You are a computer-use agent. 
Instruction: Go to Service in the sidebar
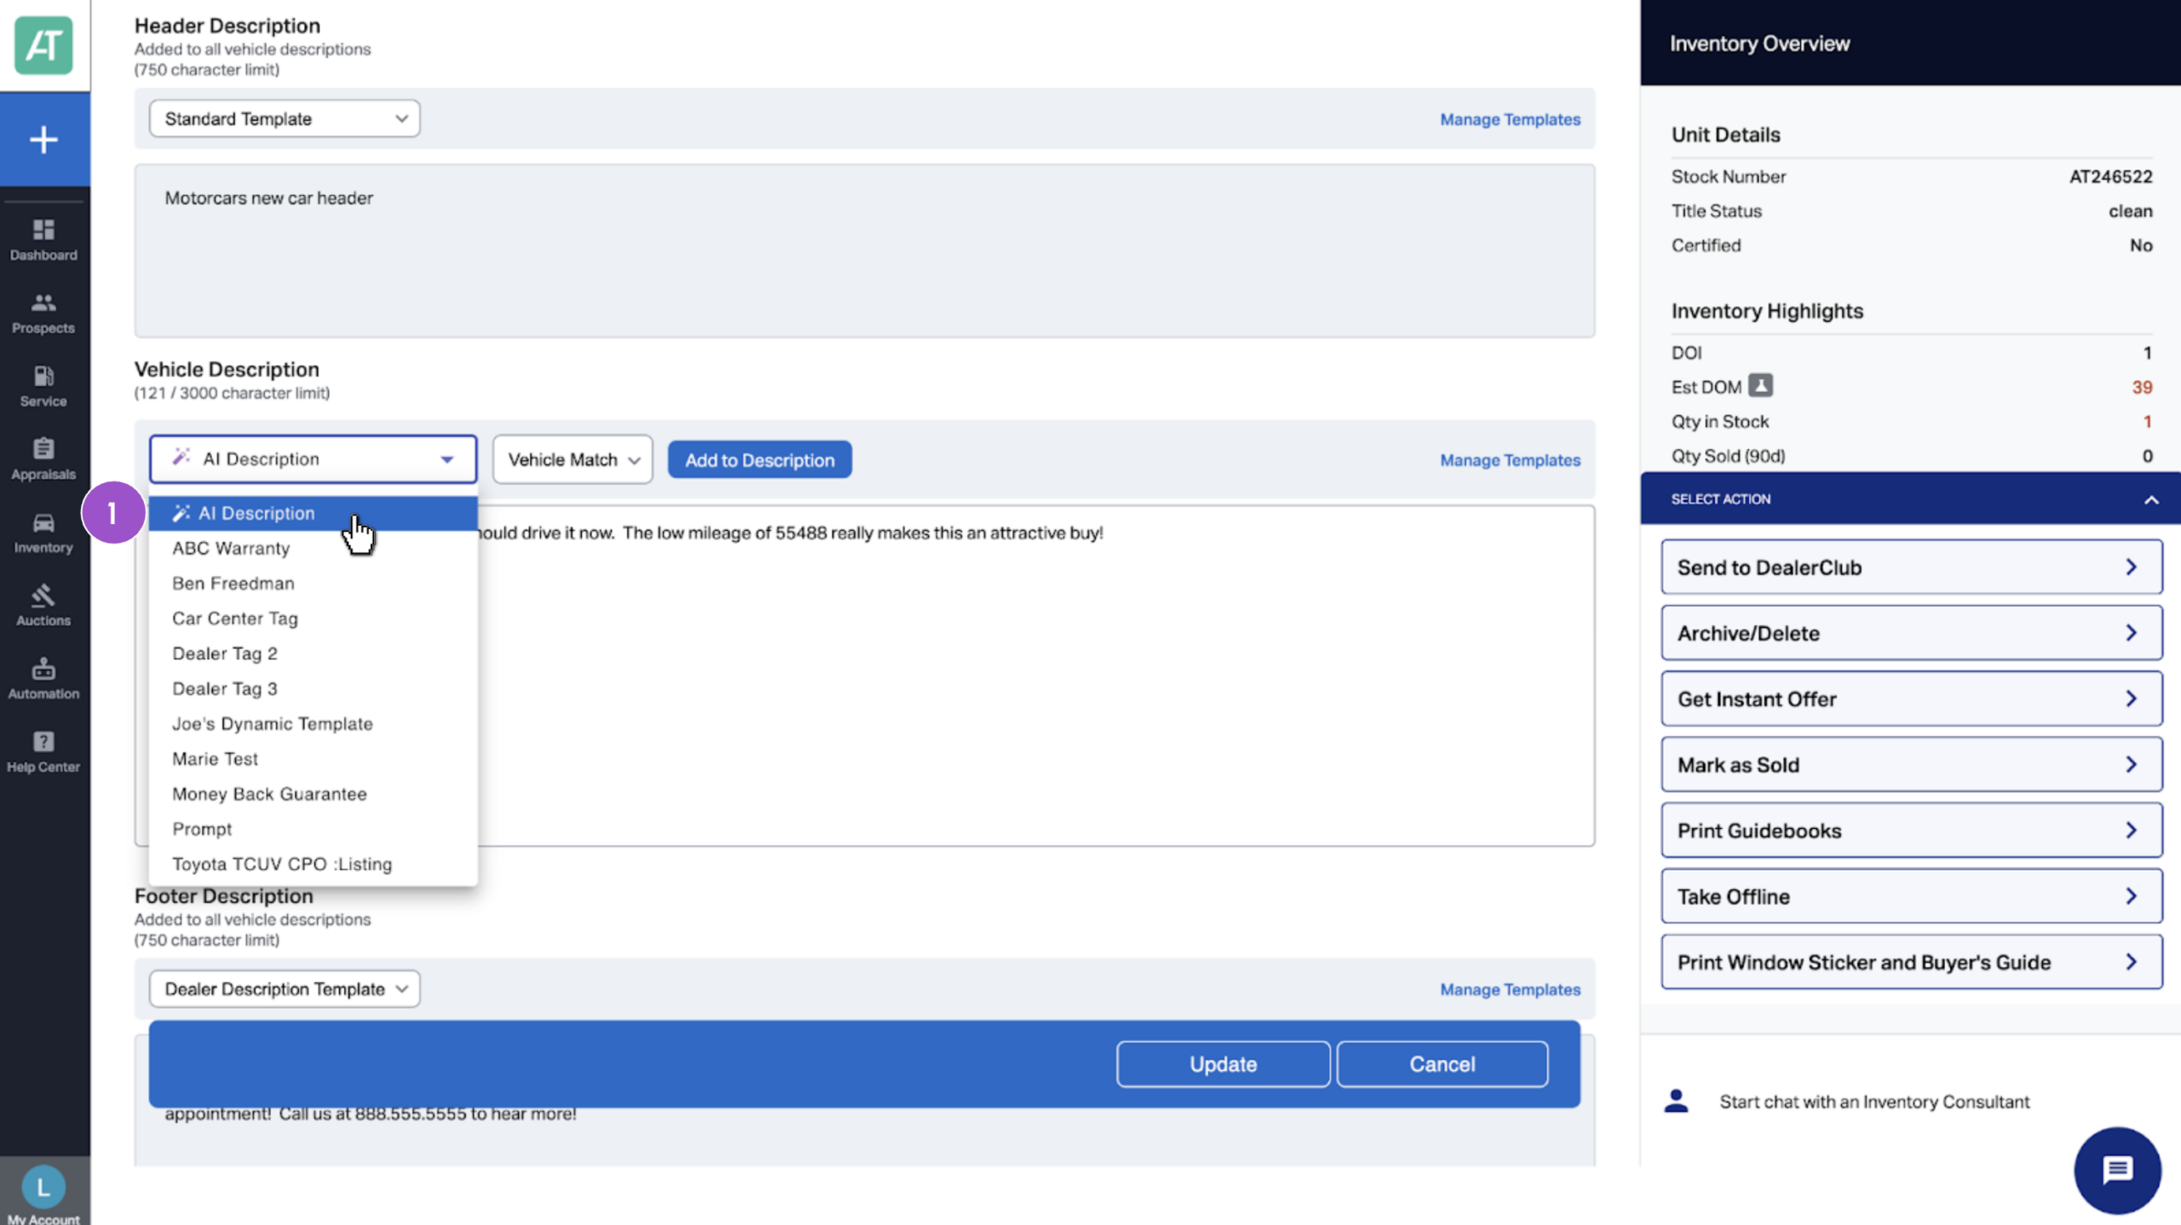click(x=43, y=387)
